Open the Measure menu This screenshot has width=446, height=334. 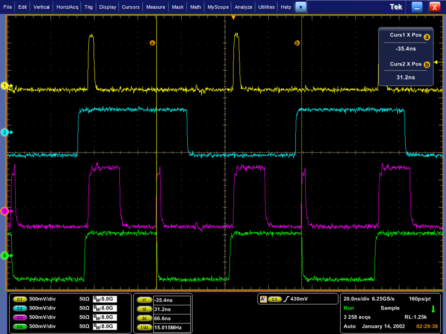(155, 7)
